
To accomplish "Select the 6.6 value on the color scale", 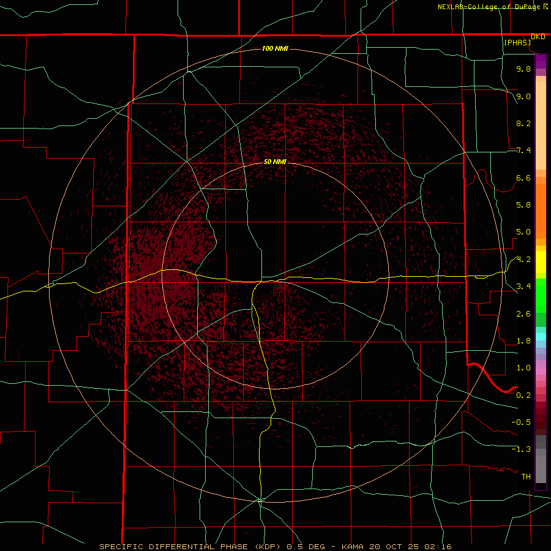I will pyautogui.click(x=523, y=178).
